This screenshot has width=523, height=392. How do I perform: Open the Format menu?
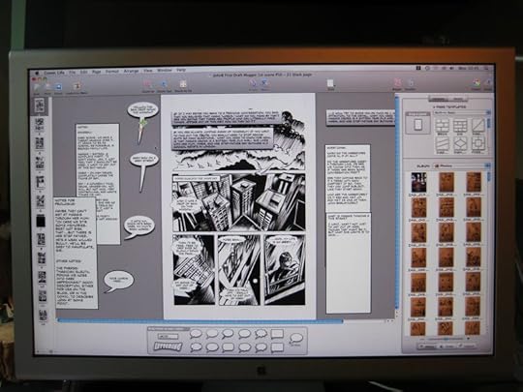coord(111,71)
